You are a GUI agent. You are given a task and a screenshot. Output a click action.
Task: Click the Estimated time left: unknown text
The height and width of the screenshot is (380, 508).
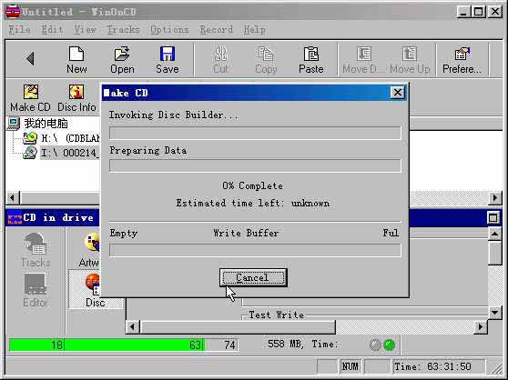253,203
